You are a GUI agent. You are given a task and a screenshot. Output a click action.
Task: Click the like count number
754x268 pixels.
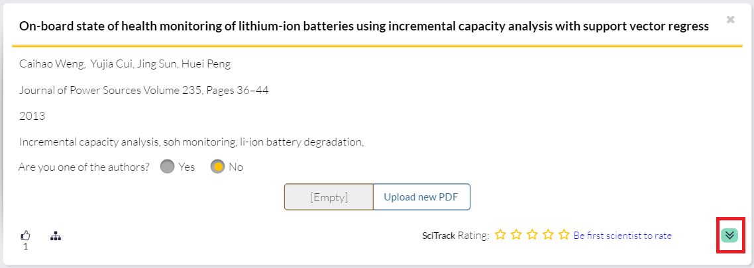coord(26,247)
